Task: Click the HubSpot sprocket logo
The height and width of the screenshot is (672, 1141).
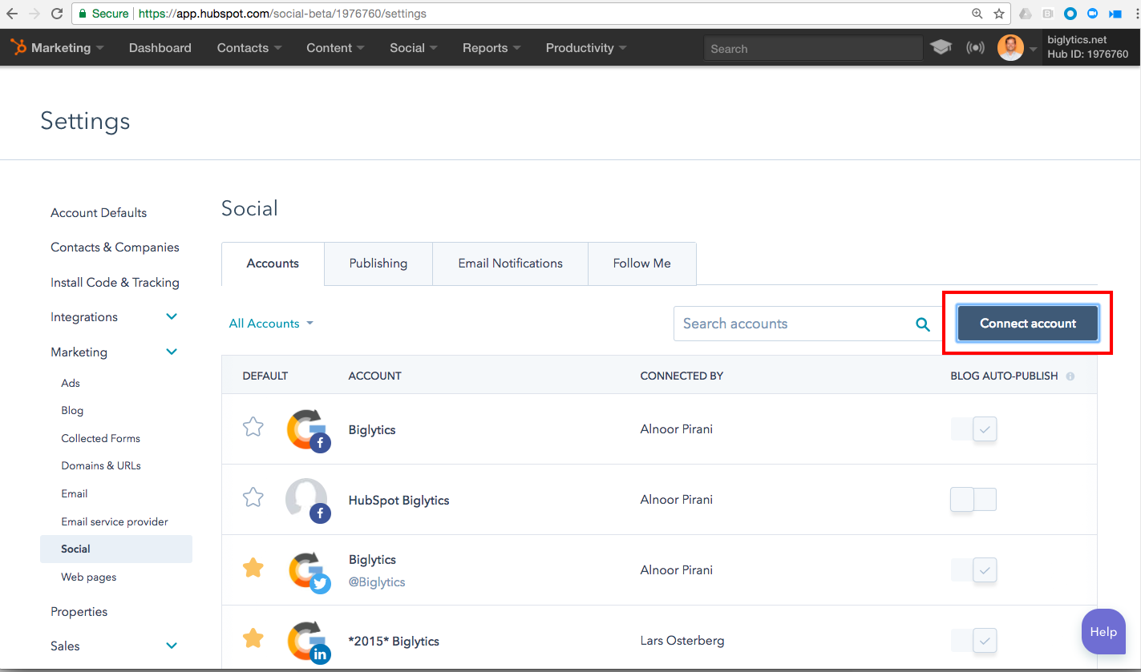Action: 18,48
